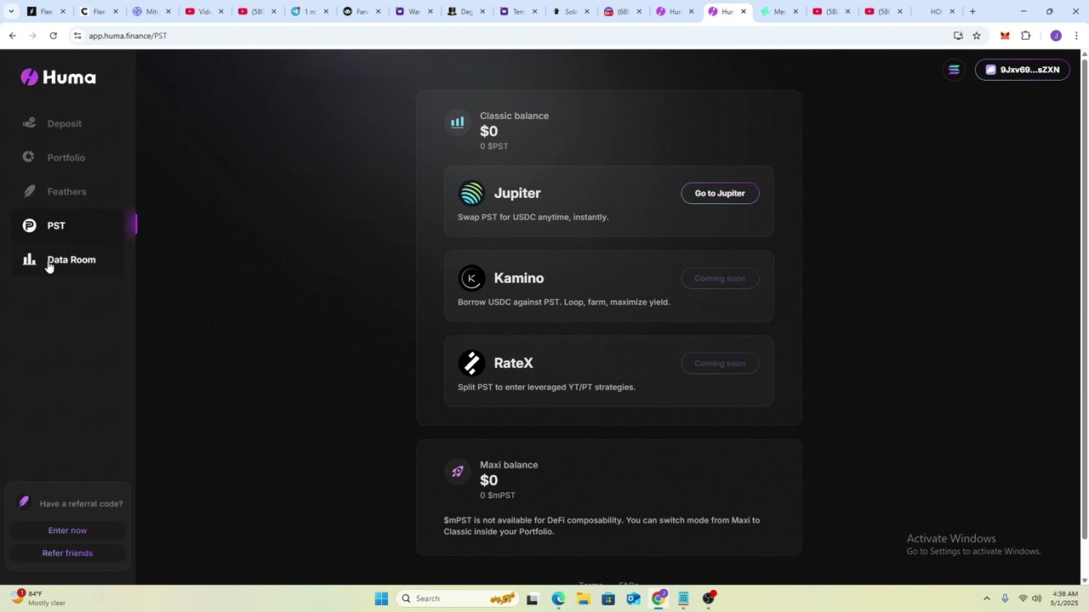
Task: Open a new browser tab
Action: click(x=972, y=11)
